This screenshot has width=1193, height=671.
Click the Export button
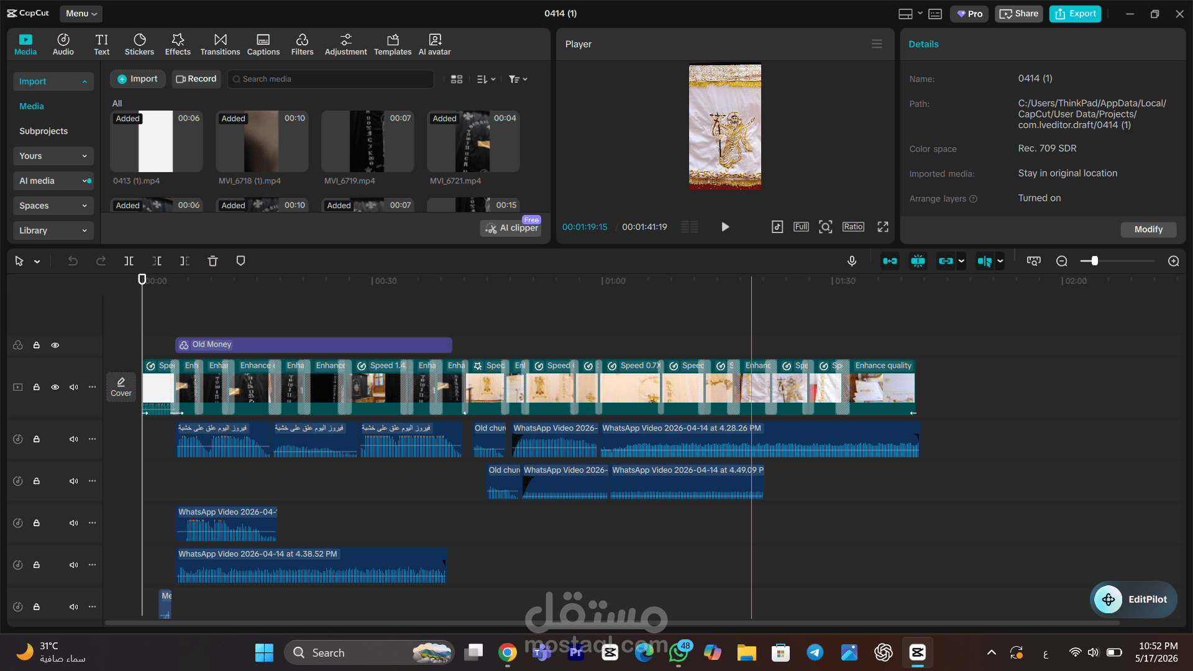[1076, 14]
